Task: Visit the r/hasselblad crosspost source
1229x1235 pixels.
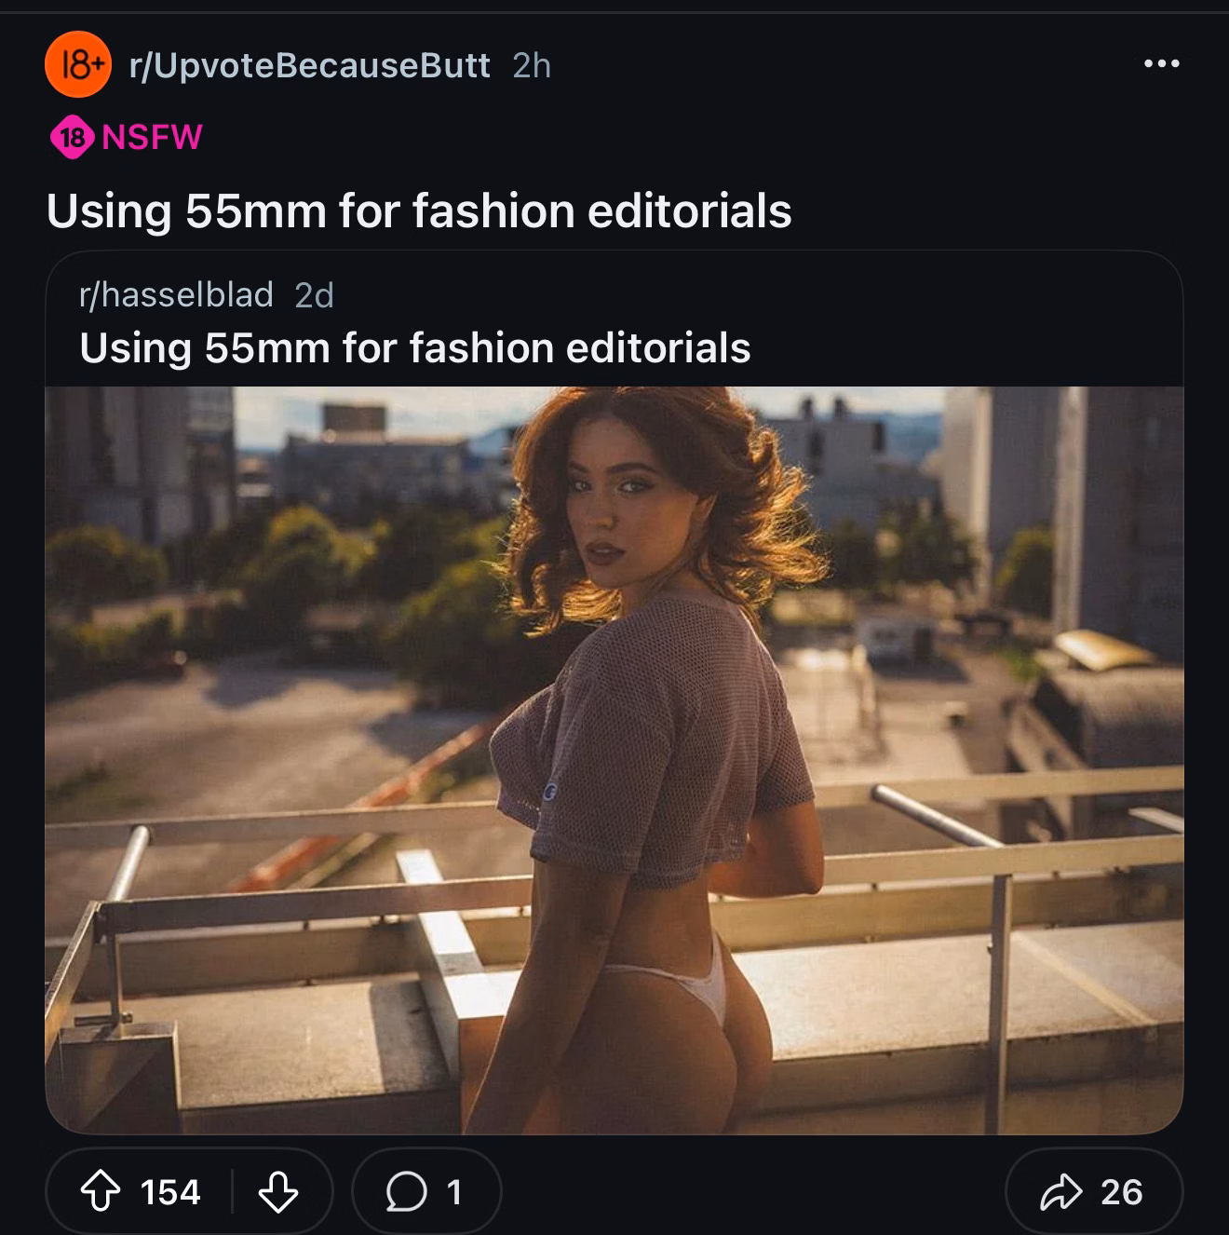Action: (177, 295)
